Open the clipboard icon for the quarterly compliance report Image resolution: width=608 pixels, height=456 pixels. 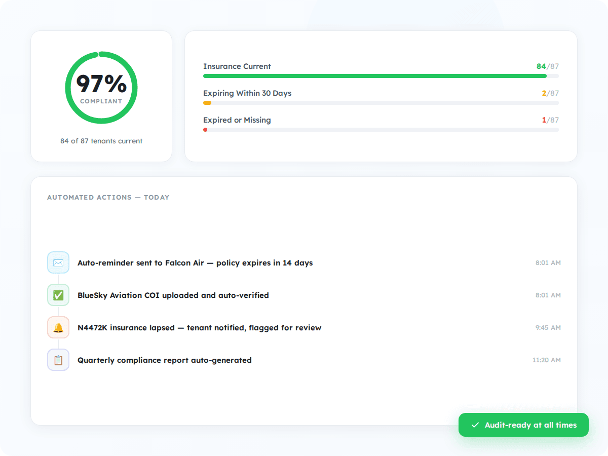58,360
